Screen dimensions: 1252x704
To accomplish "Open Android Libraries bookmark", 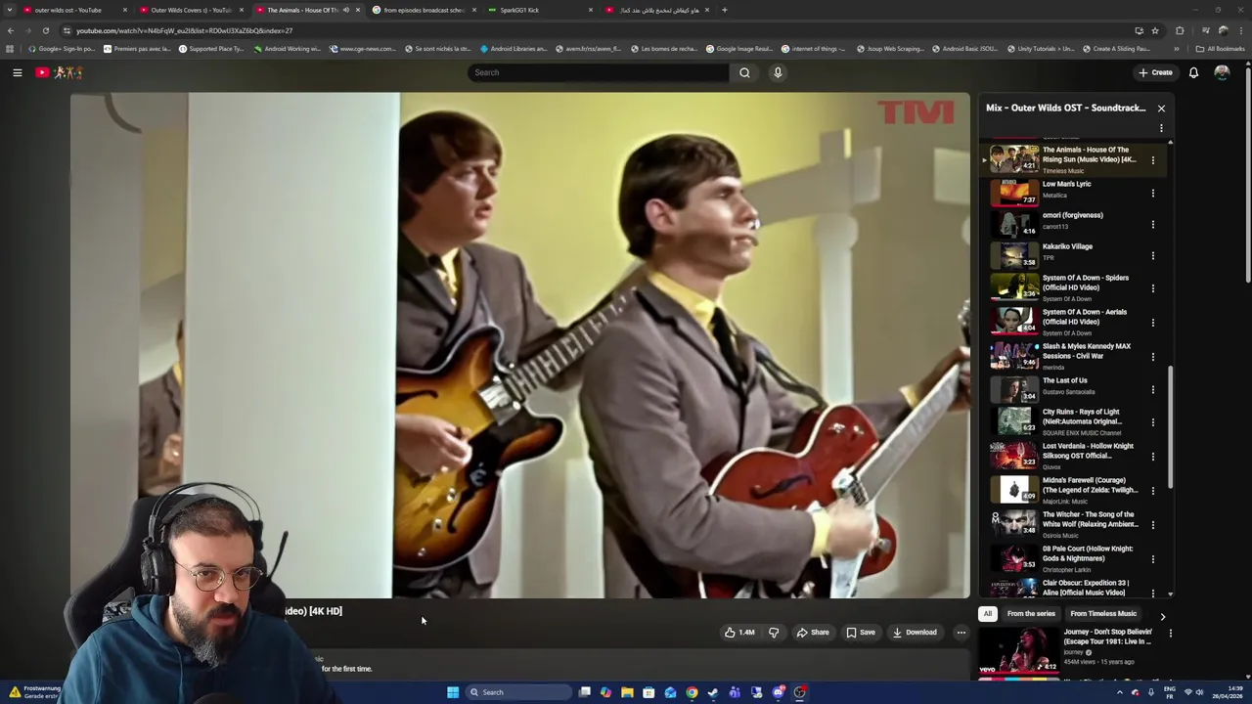I will [513, 49].
